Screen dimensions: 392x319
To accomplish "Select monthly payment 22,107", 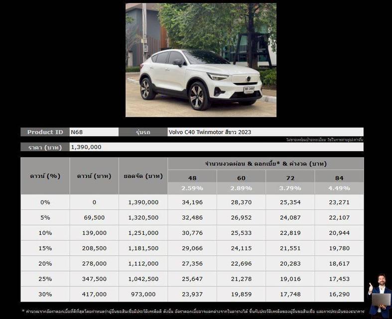I will coord(339,218).
